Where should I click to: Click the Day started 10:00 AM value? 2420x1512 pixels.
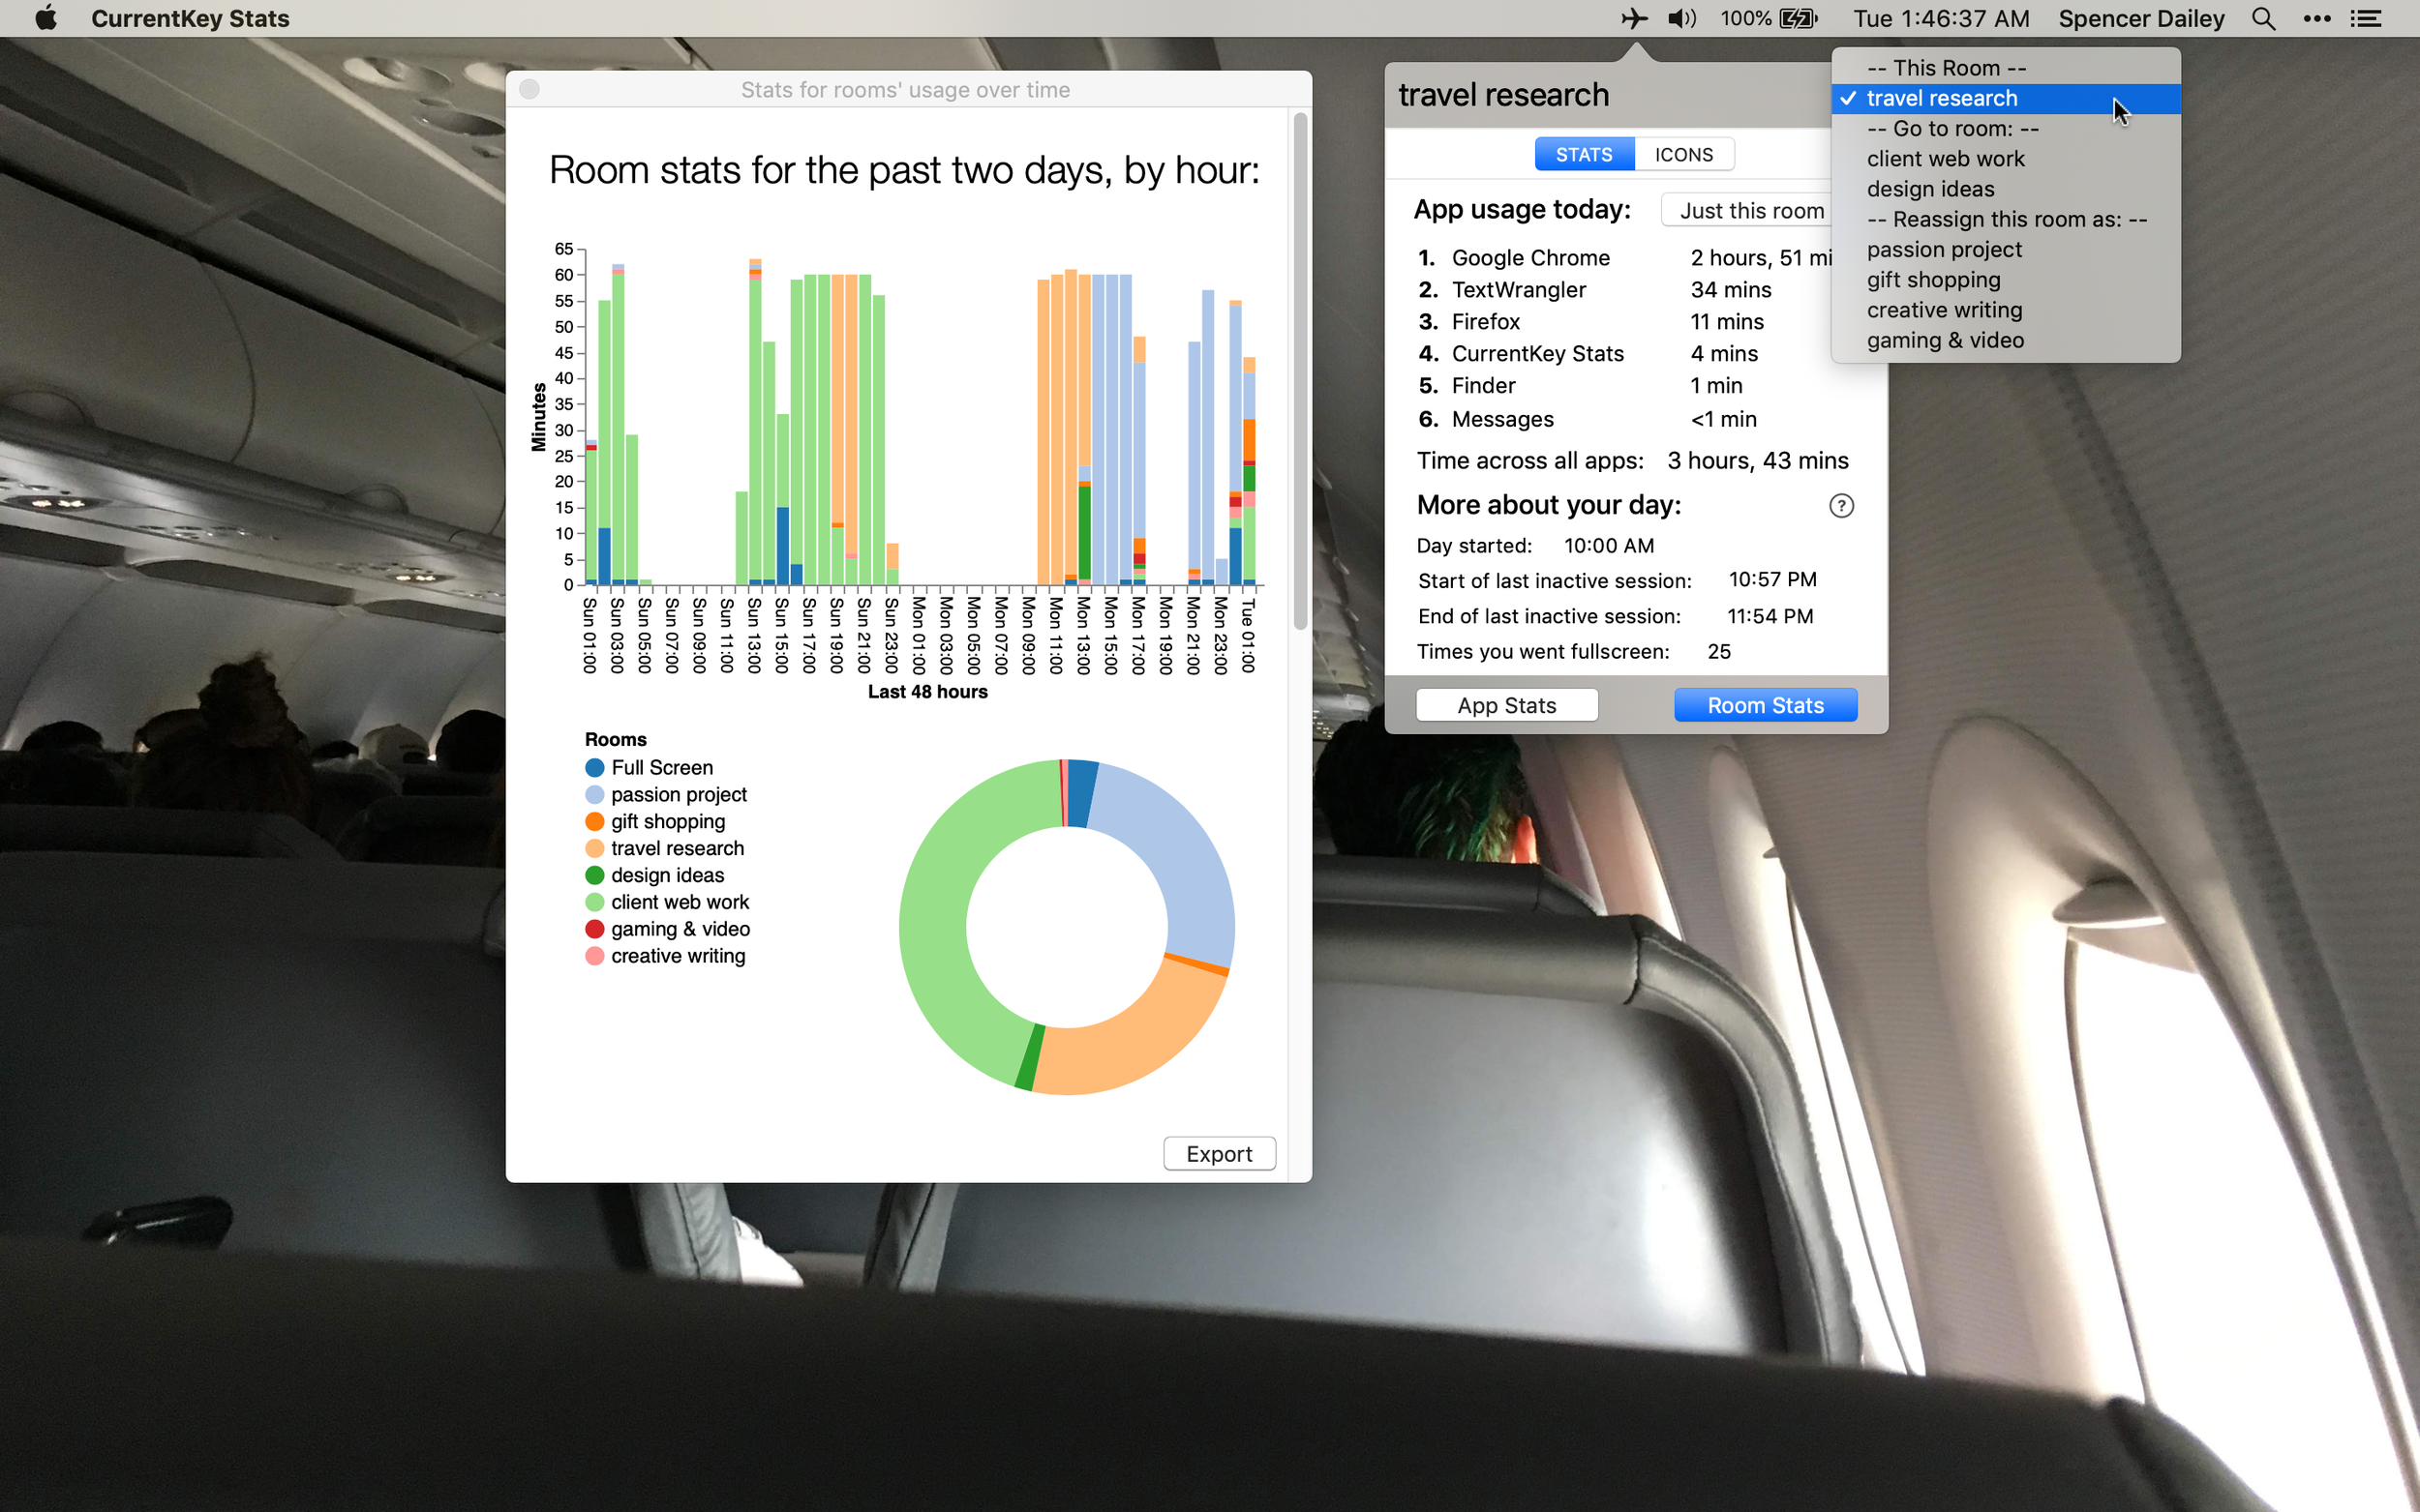tap(1609, 546)
